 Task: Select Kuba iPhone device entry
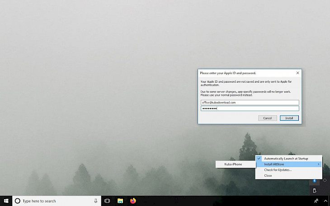(x=236, y=164)
